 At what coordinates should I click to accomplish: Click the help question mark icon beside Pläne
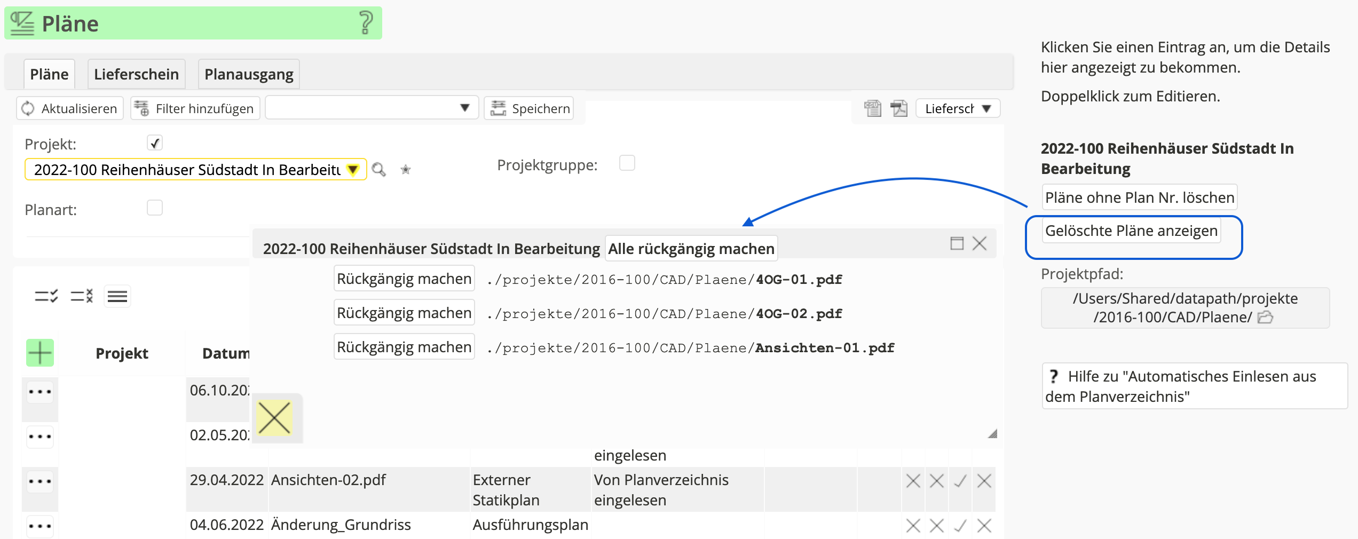[x=366, y=23]
